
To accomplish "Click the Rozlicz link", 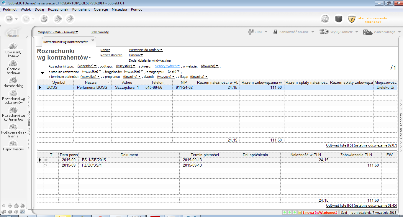I will coord(105,50).
